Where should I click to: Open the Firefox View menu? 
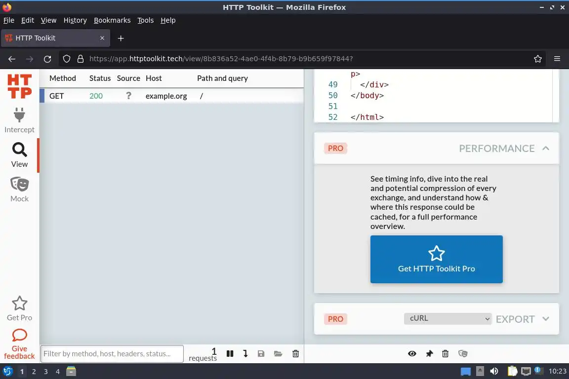coord(48,20)
